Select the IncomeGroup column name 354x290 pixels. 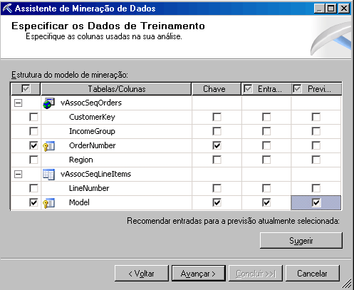pos(92,131)
